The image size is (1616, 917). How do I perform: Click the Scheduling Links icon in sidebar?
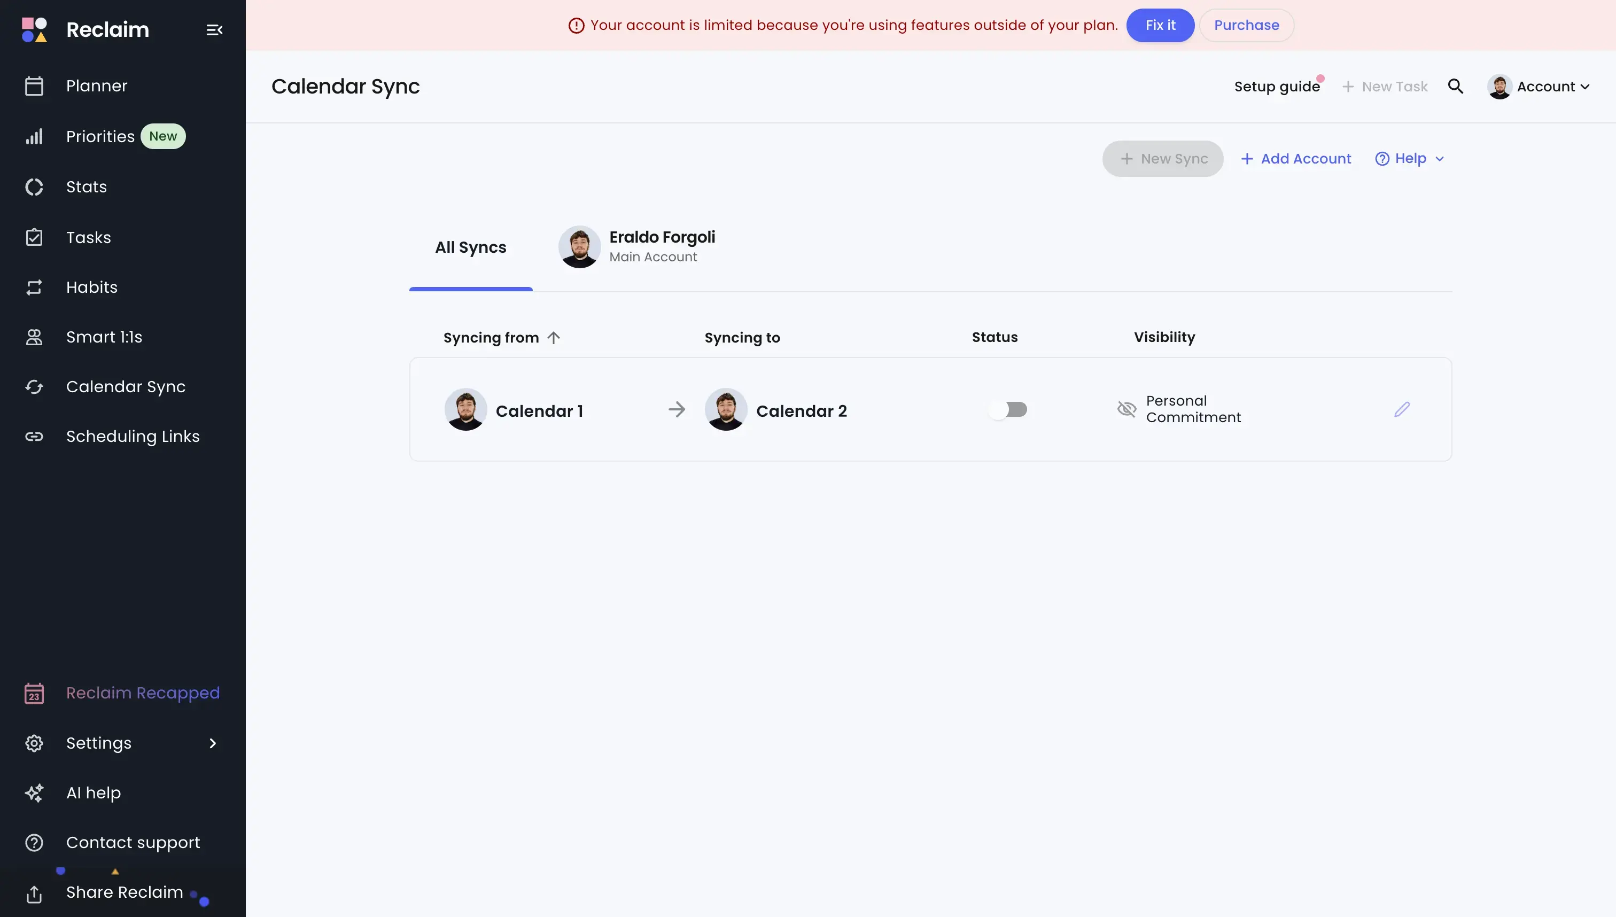[x=33, y=436]
